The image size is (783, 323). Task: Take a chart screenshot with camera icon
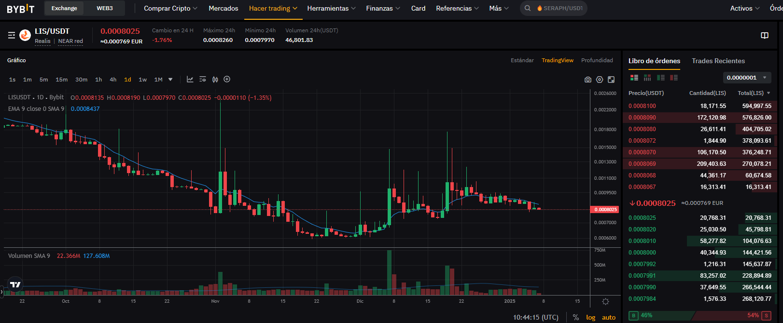point(588,80)
